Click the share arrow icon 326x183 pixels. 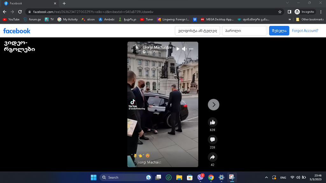(213, 157)
